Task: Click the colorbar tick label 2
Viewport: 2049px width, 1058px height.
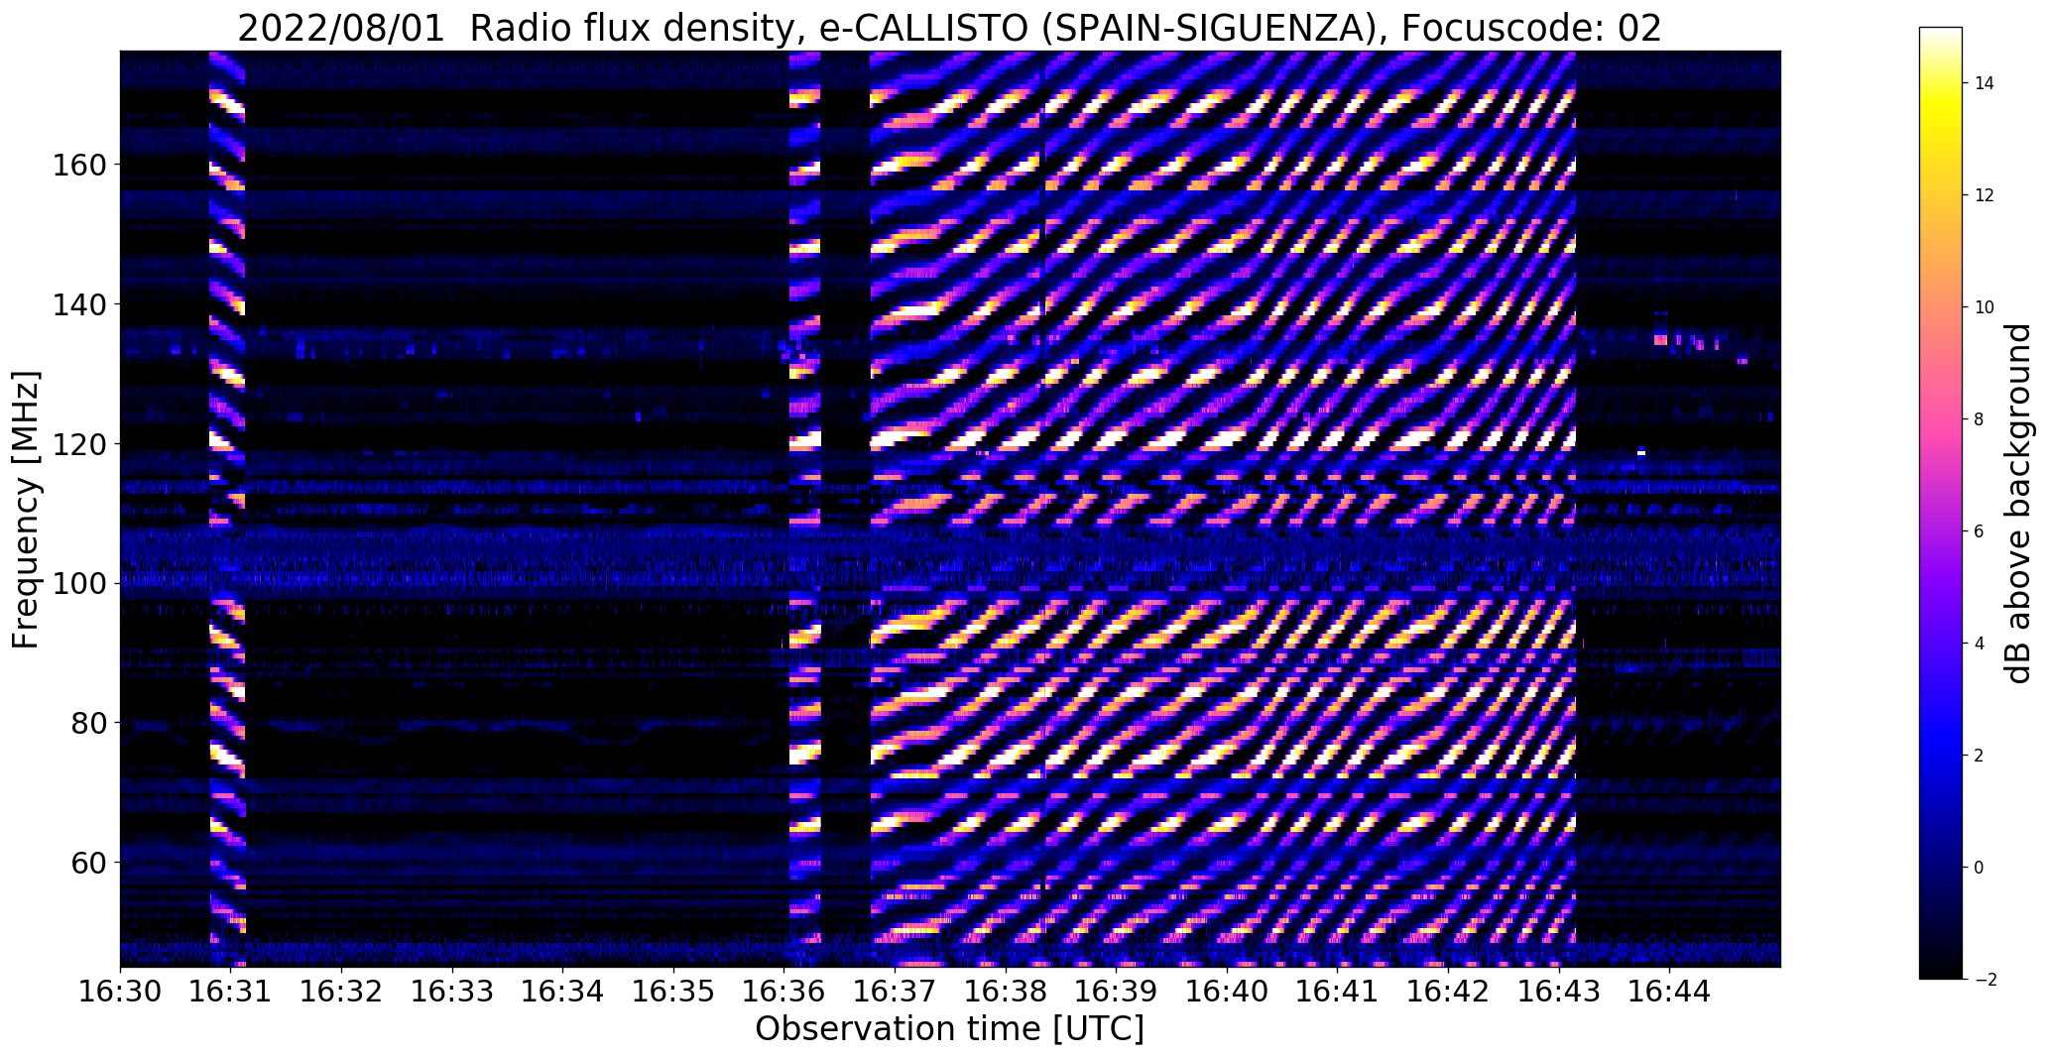Action: [x=1980, y=756]
